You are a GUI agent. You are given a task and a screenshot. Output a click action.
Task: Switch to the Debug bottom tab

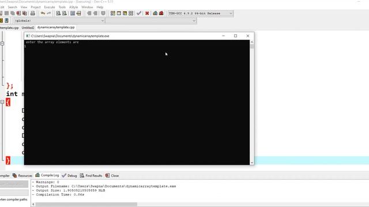69,175
